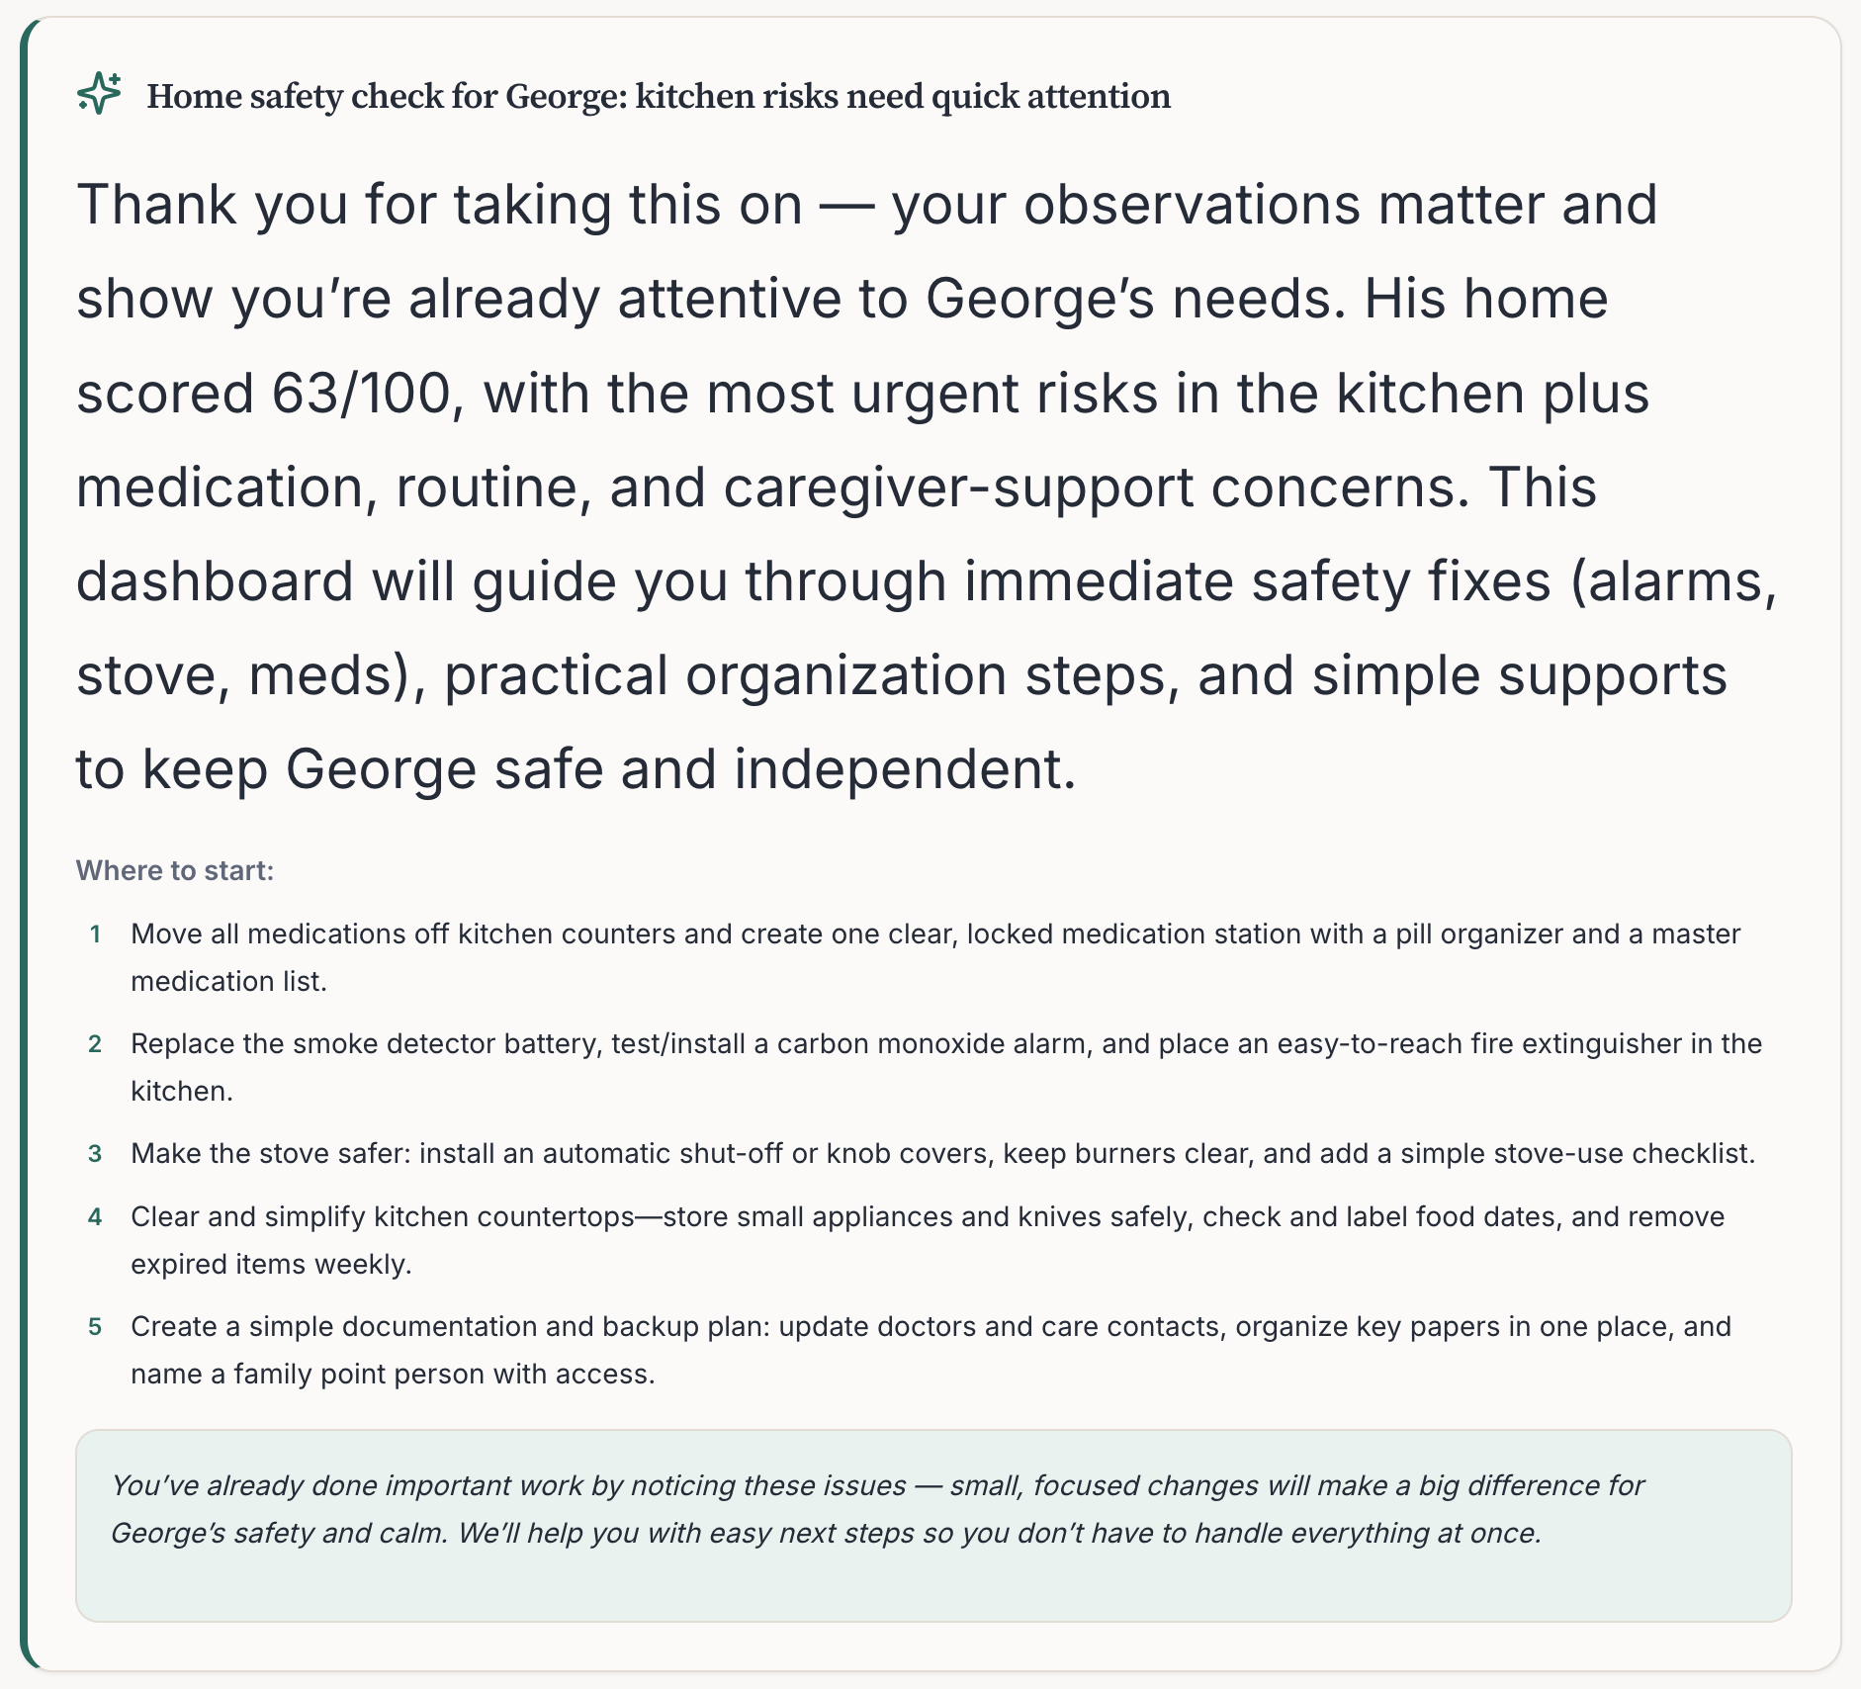Click the step number 2 marker
1861x1689 pixels.
click(95, 1044)
